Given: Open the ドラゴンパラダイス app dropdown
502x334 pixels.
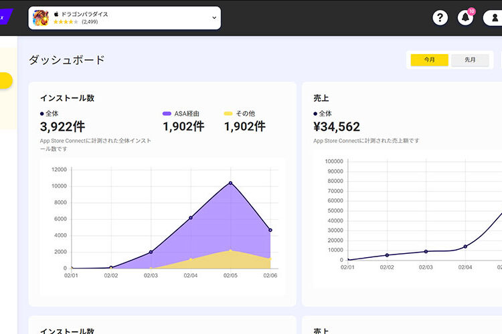Looking at the screenshot, I should (x=124, y=18).
